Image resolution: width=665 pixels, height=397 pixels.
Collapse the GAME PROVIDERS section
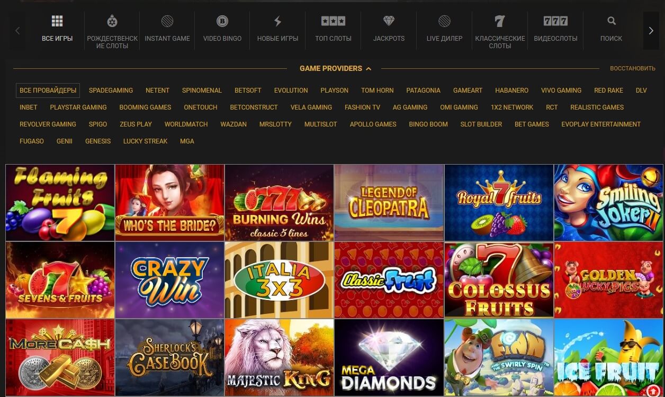tap(335, 68)
